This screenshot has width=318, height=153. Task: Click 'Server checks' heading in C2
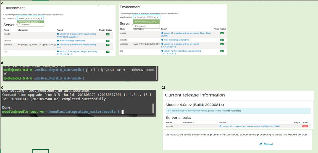click(x=178, y=118)
